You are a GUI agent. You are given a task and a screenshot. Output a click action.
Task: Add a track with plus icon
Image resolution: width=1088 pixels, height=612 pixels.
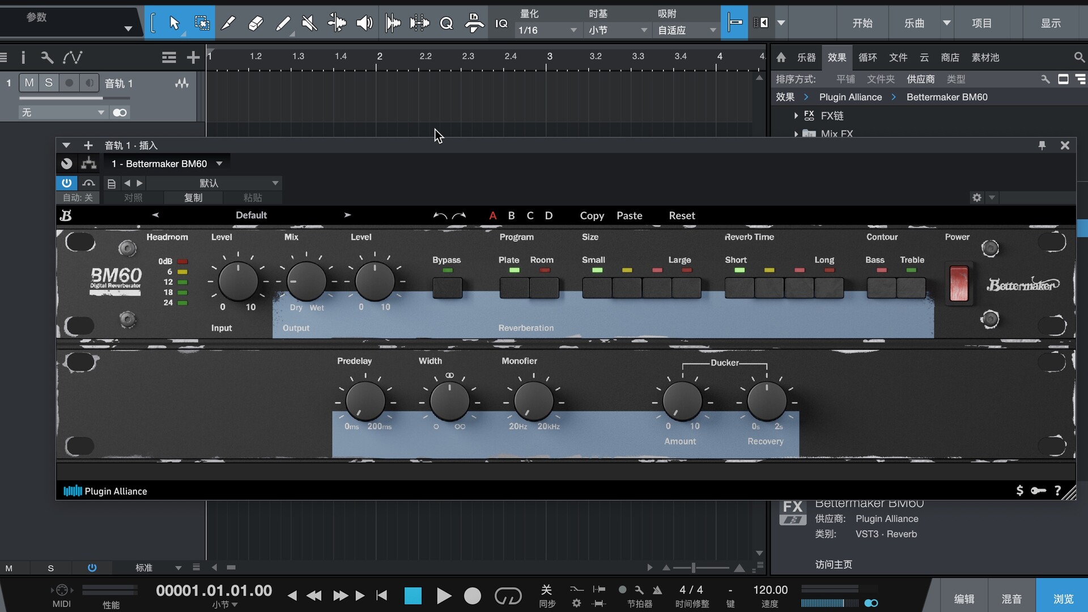pyautogui.click(x=193, y=57)
